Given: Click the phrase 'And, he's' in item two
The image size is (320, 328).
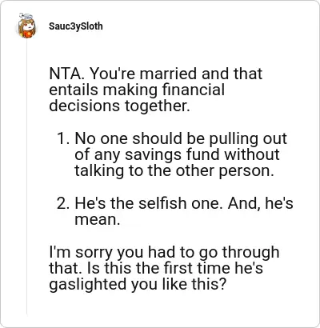Looking at the screenshot, I should click(261, 203).
